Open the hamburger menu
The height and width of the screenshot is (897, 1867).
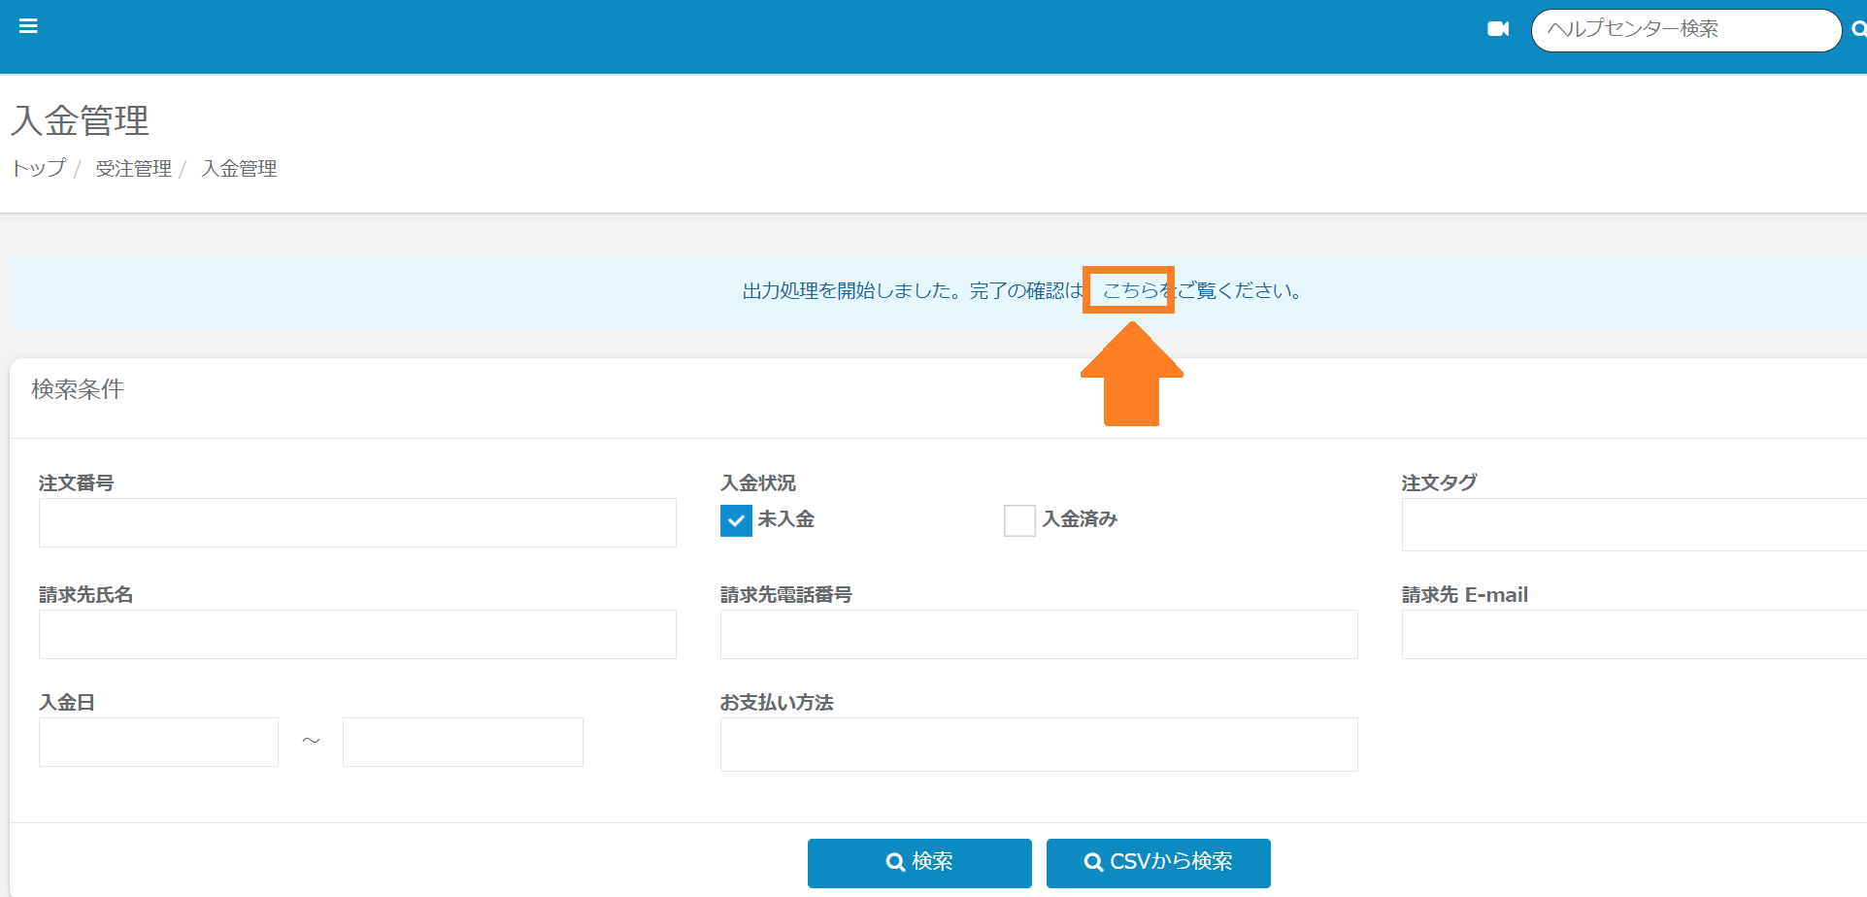click(28, 26)
